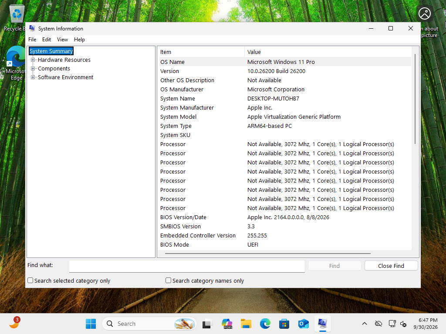The image size is (446, 334).
Task: Show hidden system tray icons
Action: (365, 324)
